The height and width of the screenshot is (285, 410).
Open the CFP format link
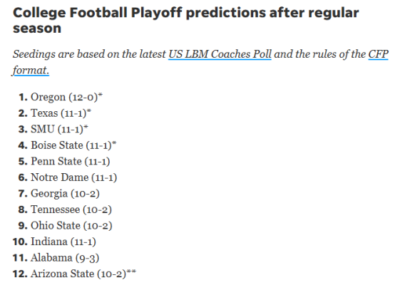click(378, 54)
